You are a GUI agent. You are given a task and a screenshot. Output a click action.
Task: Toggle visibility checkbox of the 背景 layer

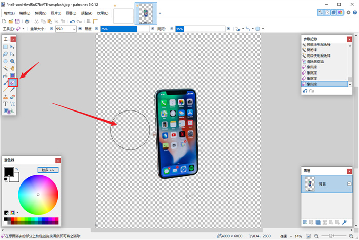(x=349, y=184)
